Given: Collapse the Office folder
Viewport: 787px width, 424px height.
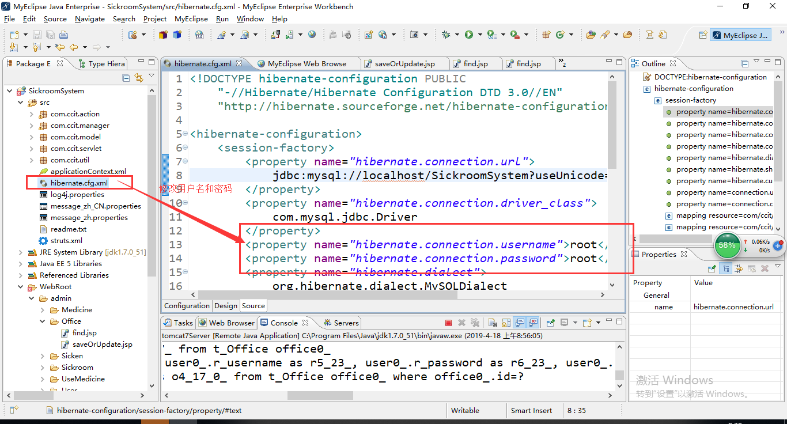Looking at the screenshot, I should 43,321.
